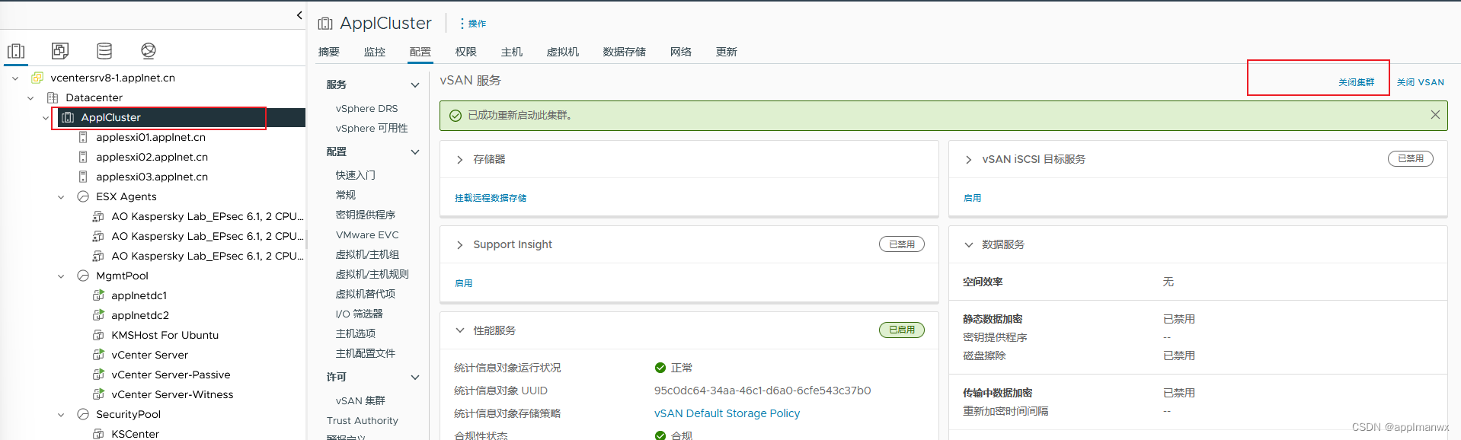Open the Storage inventory view icon
Screen dimensions: 1461x440
pos(104,51)
